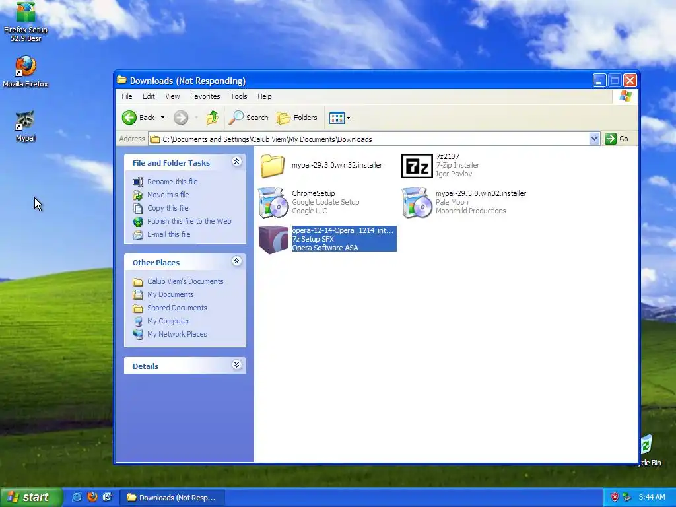Toggle the Folders pane button
The width and height of the screenshot is (676, 507).
[296, 118]
